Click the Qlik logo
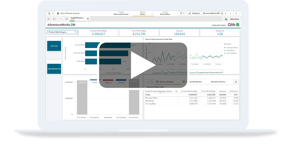 (x=234, y=25)
